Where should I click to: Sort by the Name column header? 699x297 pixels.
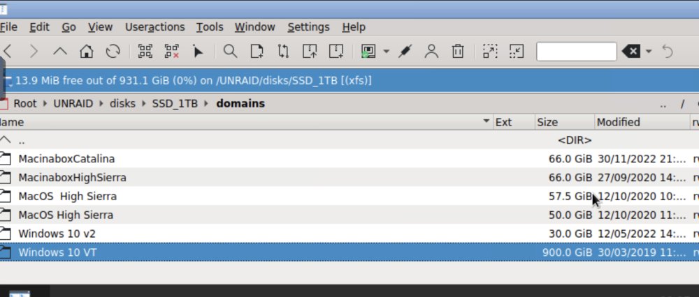[246, 122]
